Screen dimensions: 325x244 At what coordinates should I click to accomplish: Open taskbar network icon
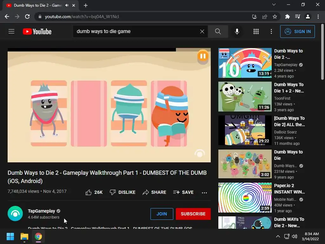(x=287, y=236)
